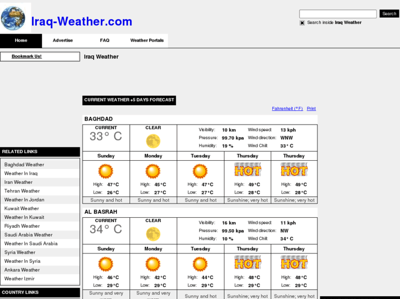Click the Country Links section header
Screen dimensions: 400x299
coord(40,292)
